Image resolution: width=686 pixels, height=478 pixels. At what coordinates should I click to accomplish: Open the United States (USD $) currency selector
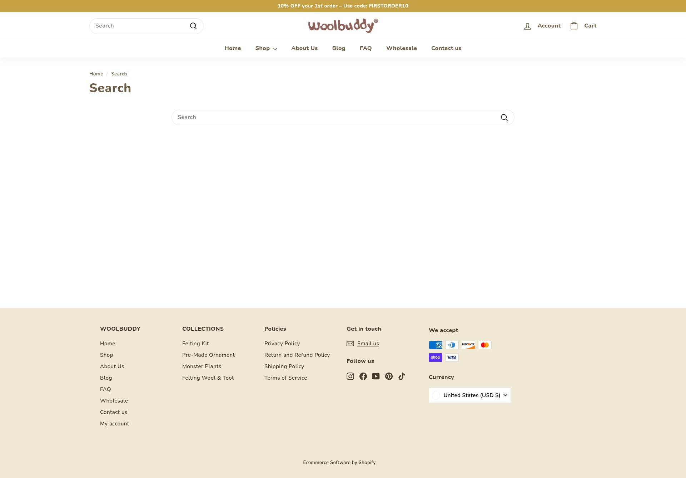(x=470, y=395)
